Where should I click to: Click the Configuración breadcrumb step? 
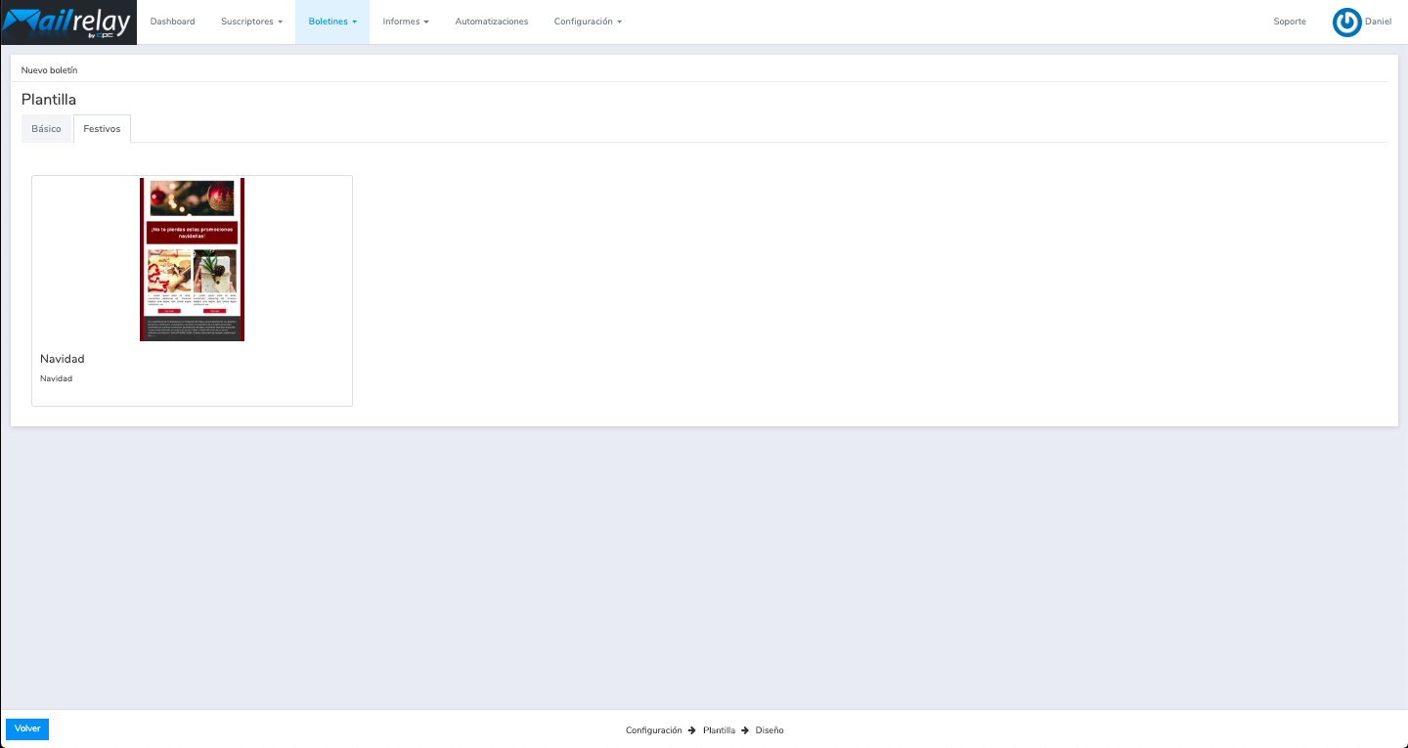(x=654, y=730)
